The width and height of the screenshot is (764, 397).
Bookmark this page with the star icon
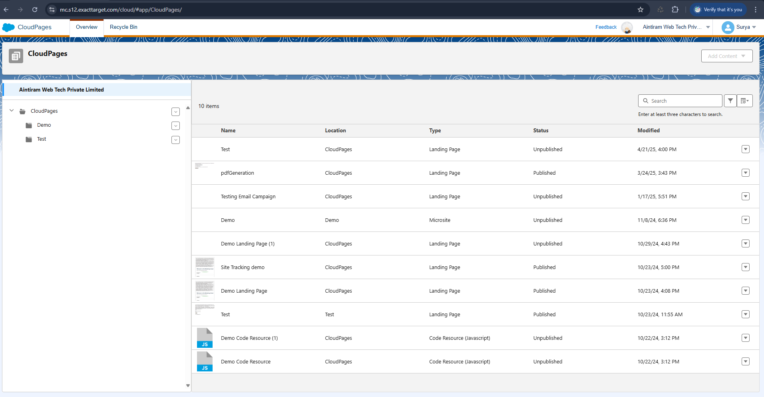point(641,10)
